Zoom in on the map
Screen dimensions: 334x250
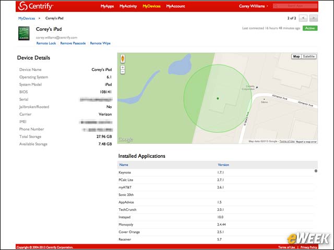click(x=123, y=67)
